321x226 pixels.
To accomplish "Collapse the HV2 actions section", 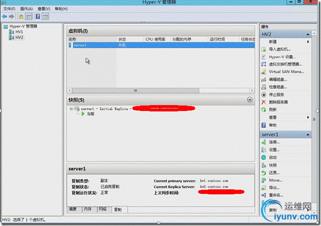I will [308, 34].
